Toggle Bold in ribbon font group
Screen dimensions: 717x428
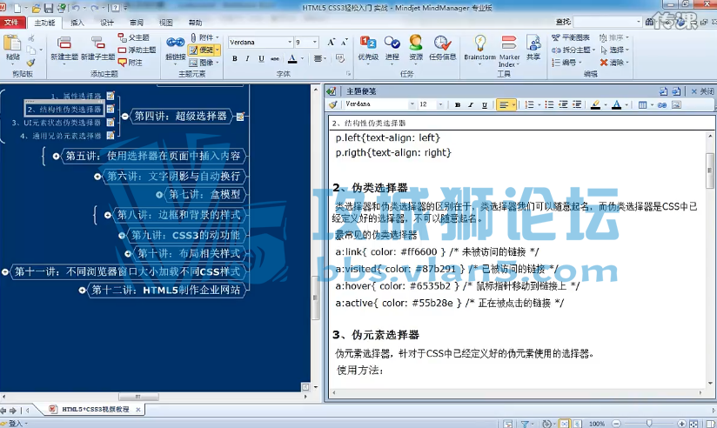click(x=235, y=58)
